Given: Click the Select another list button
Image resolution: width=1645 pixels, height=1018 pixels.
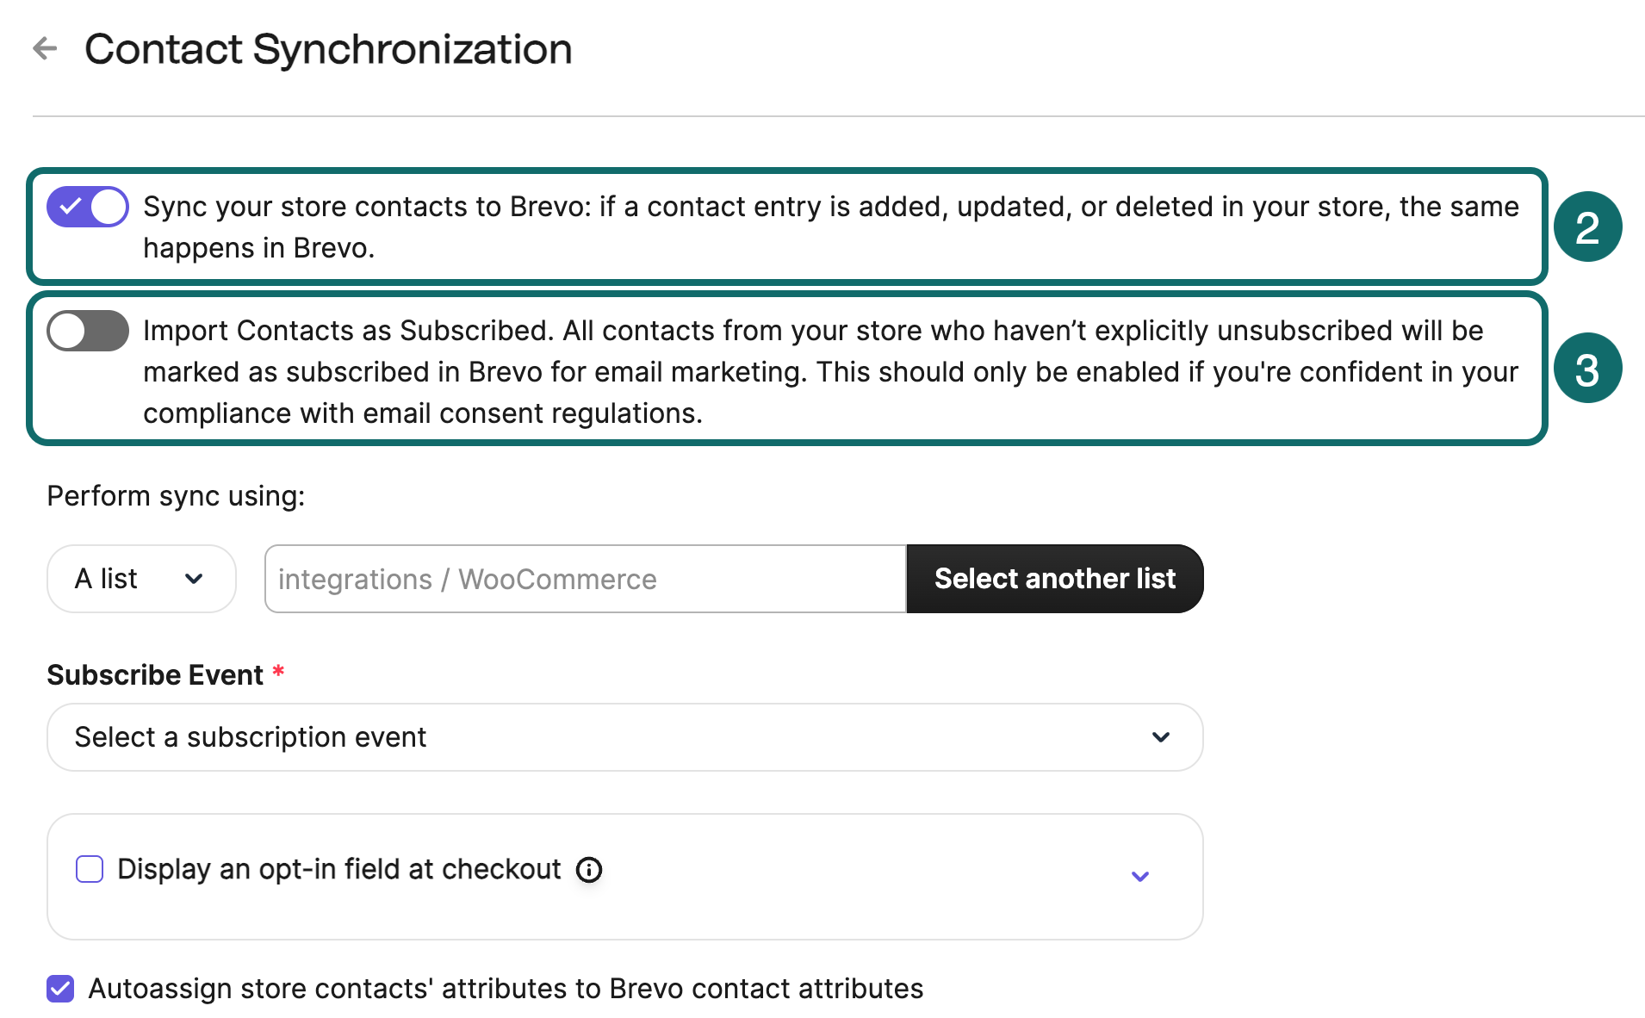Looking at the screenshot, I should 1054,579.
